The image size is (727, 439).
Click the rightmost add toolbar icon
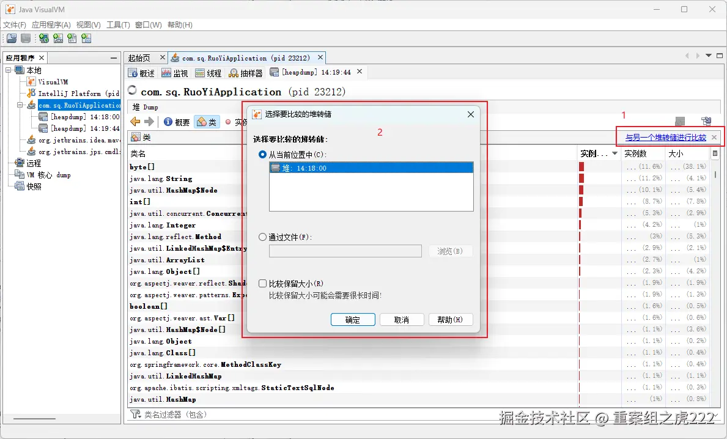click(x=86, y=39)
